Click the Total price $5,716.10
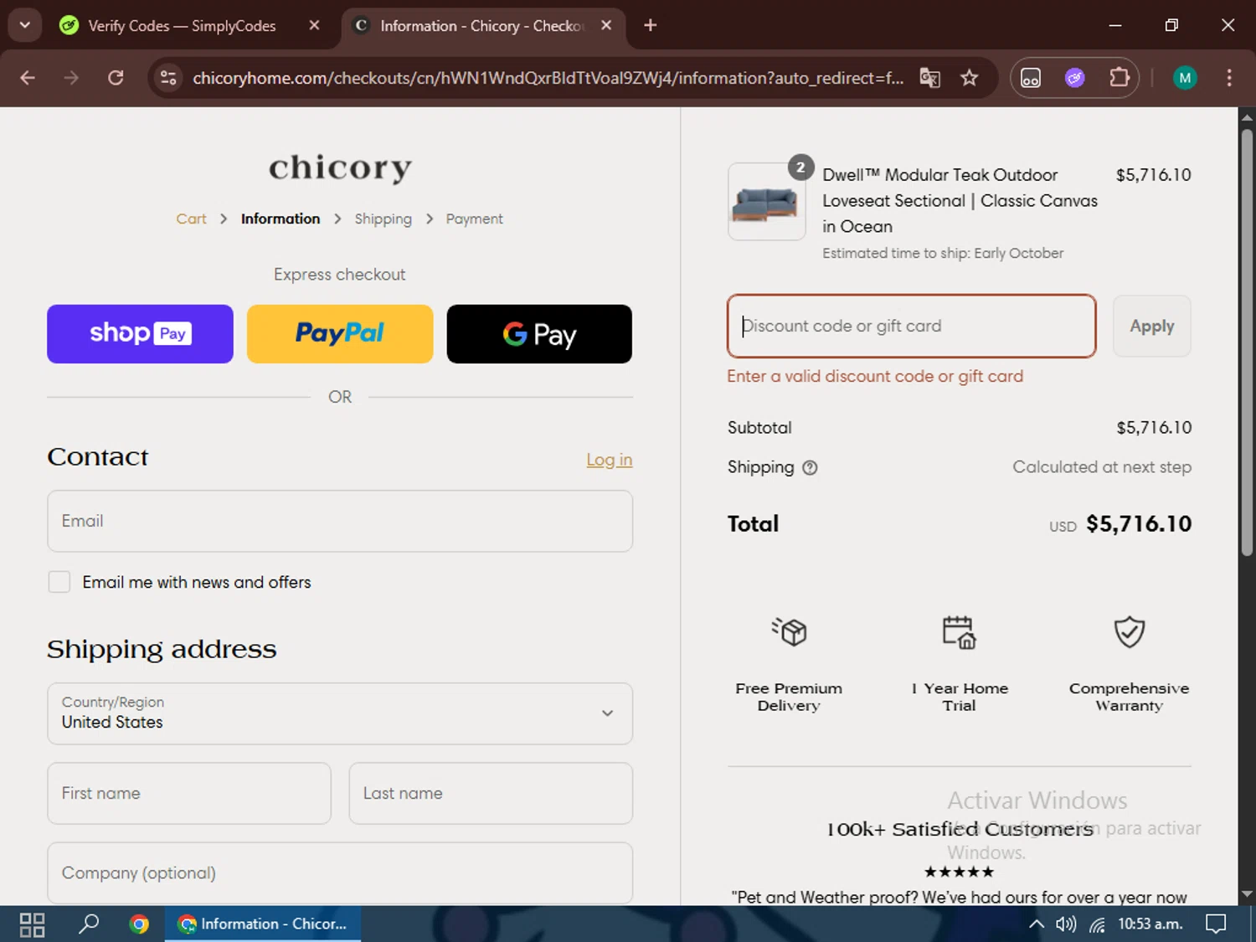The height and width of the screenshot is (942, 1256). coord(1139,524)
